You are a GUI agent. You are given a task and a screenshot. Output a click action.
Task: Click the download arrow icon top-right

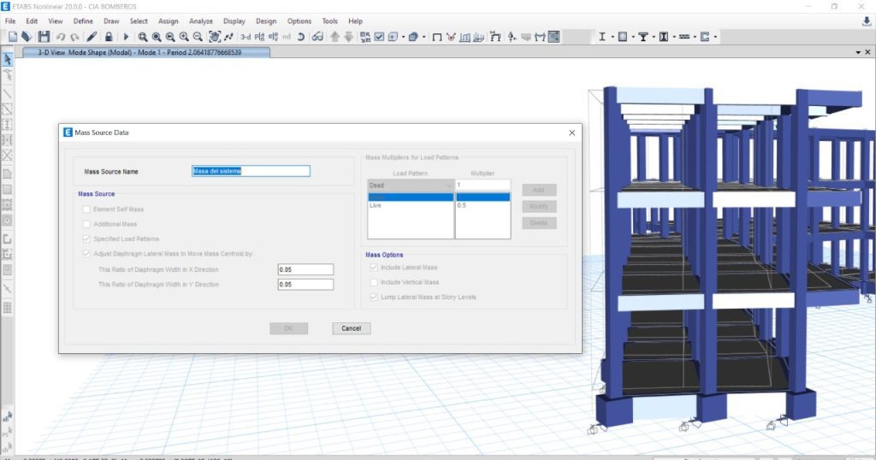[x=867, y=21]
